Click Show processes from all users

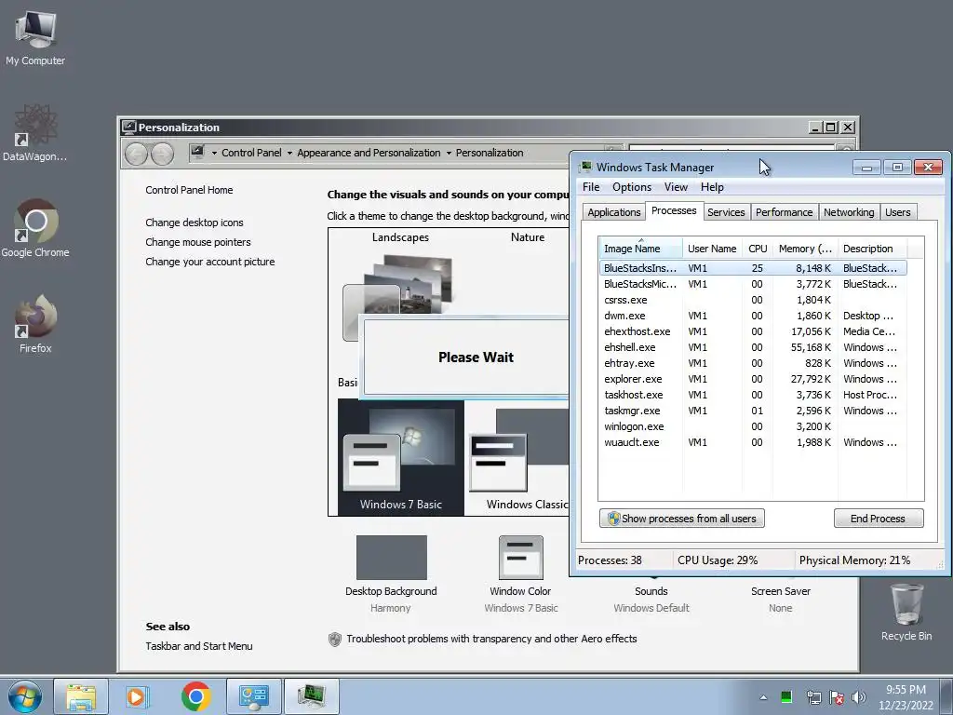coord(682,518)
